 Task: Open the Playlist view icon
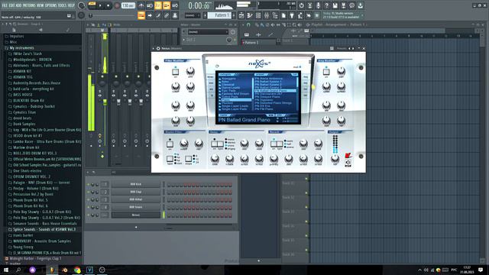(241, 15)
